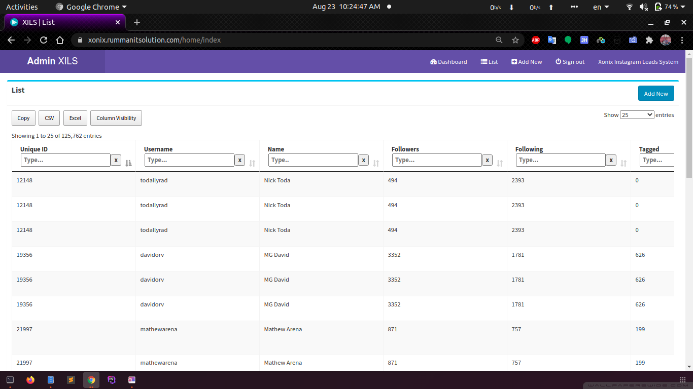
Task: Open the Chrome extensions puzzle icon
Action: (649, 40)
